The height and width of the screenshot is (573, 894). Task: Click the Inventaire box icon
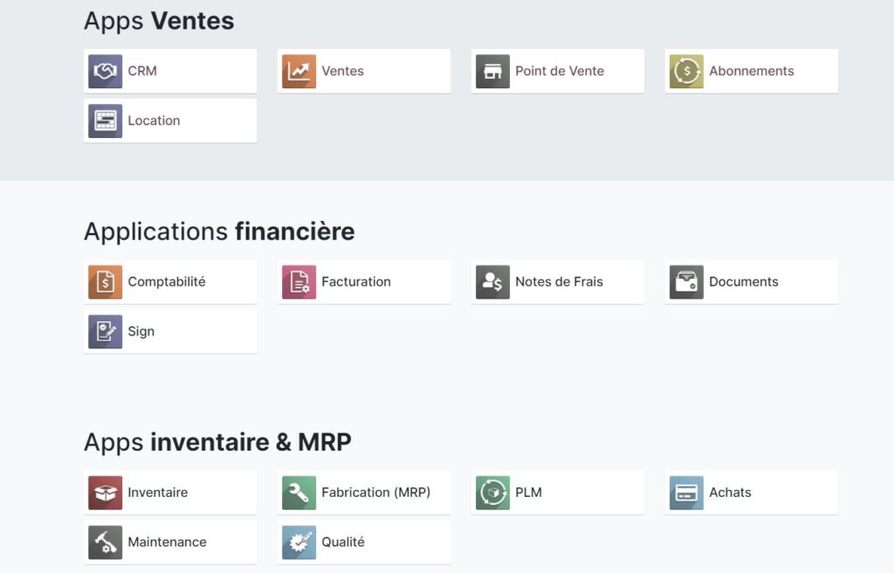click(x=104, y=492)
